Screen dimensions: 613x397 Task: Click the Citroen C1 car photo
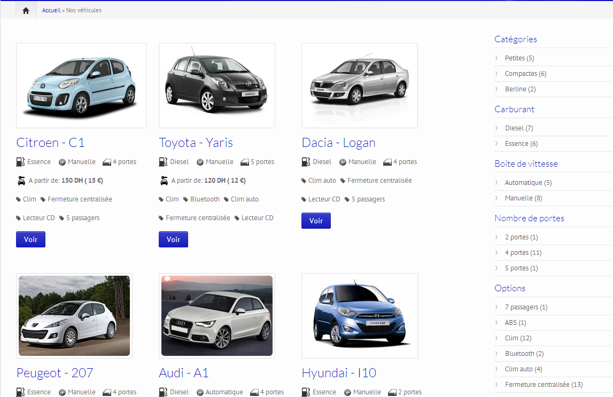(x=81, y=85)
